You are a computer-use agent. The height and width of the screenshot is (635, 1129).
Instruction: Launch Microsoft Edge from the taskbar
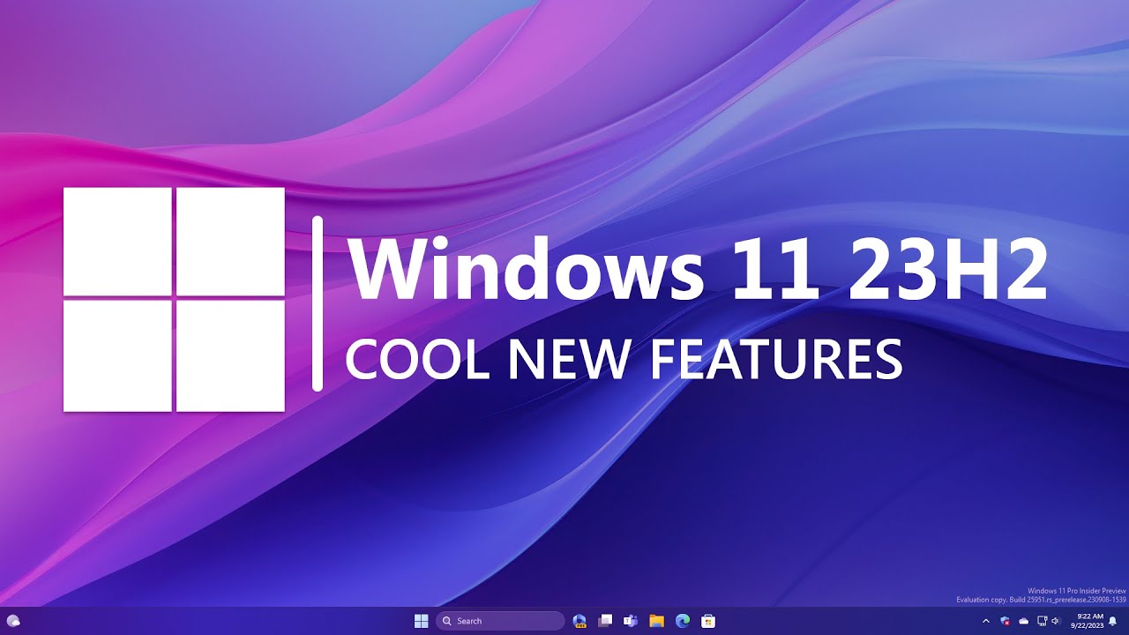pyautogui.click(x=682, y=621)
